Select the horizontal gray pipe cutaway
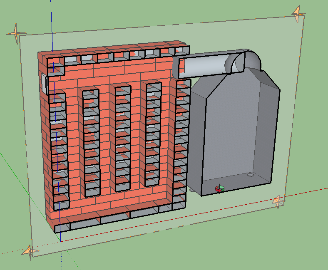 pyautogui.click(x=204, y=66)
